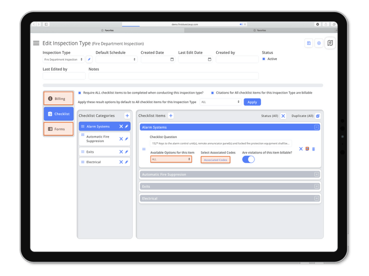Click the save icon in the top toolbar

[308, 43]
